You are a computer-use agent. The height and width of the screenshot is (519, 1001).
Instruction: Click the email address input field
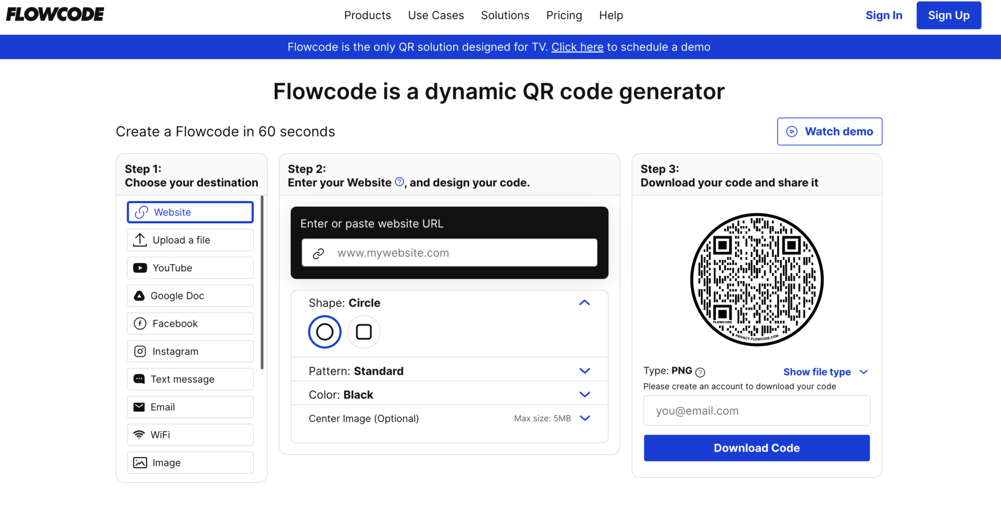[x=756, y=411]
